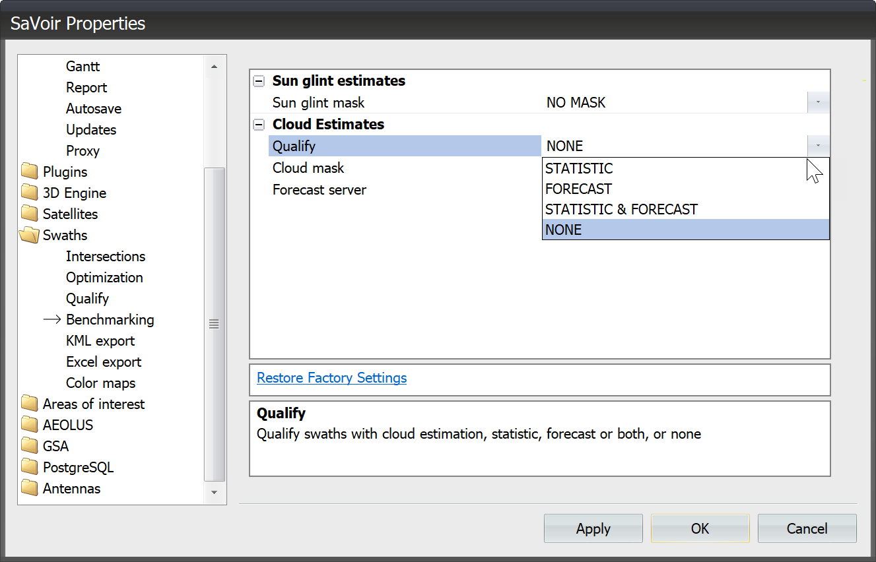Screen dimensions: 876x562
Task: Open the Sun glint mask dropdown arrow
Action: pos(818,102)
